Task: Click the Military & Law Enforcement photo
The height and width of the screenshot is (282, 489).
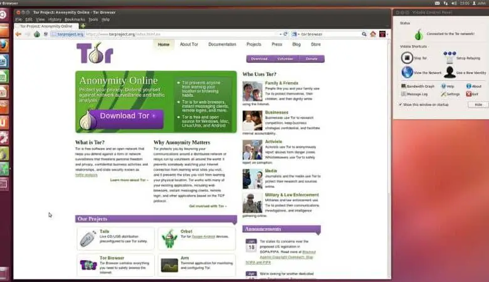Action: (x=252, y=203)
